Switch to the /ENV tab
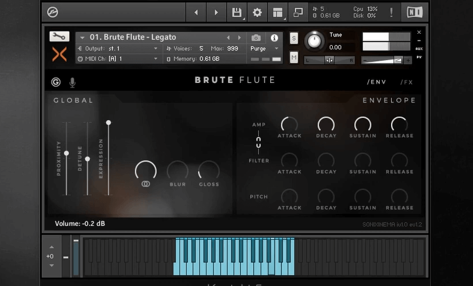 click(x=376, y=82)
